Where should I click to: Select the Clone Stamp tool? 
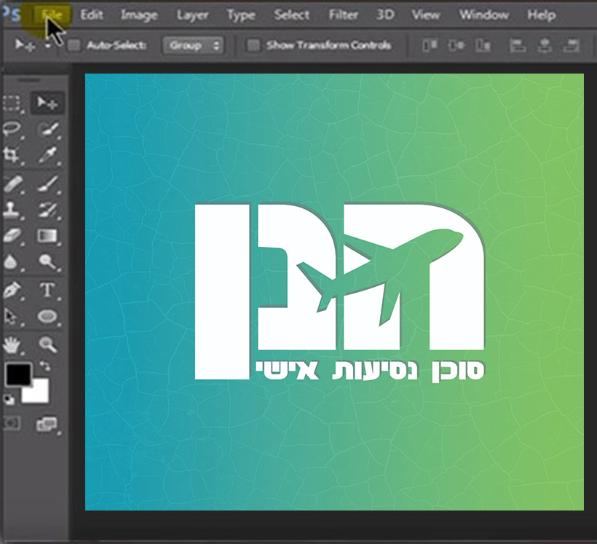(12, 210)
